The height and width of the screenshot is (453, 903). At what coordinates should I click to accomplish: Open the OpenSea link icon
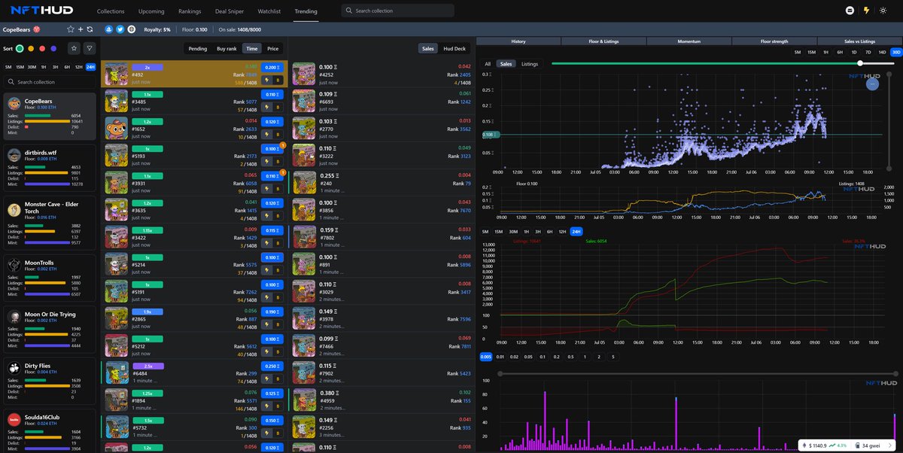(x=109, y=29)
